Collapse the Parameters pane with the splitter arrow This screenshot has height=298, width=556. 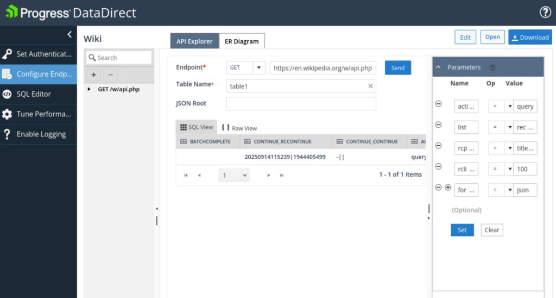pos(429,218)
